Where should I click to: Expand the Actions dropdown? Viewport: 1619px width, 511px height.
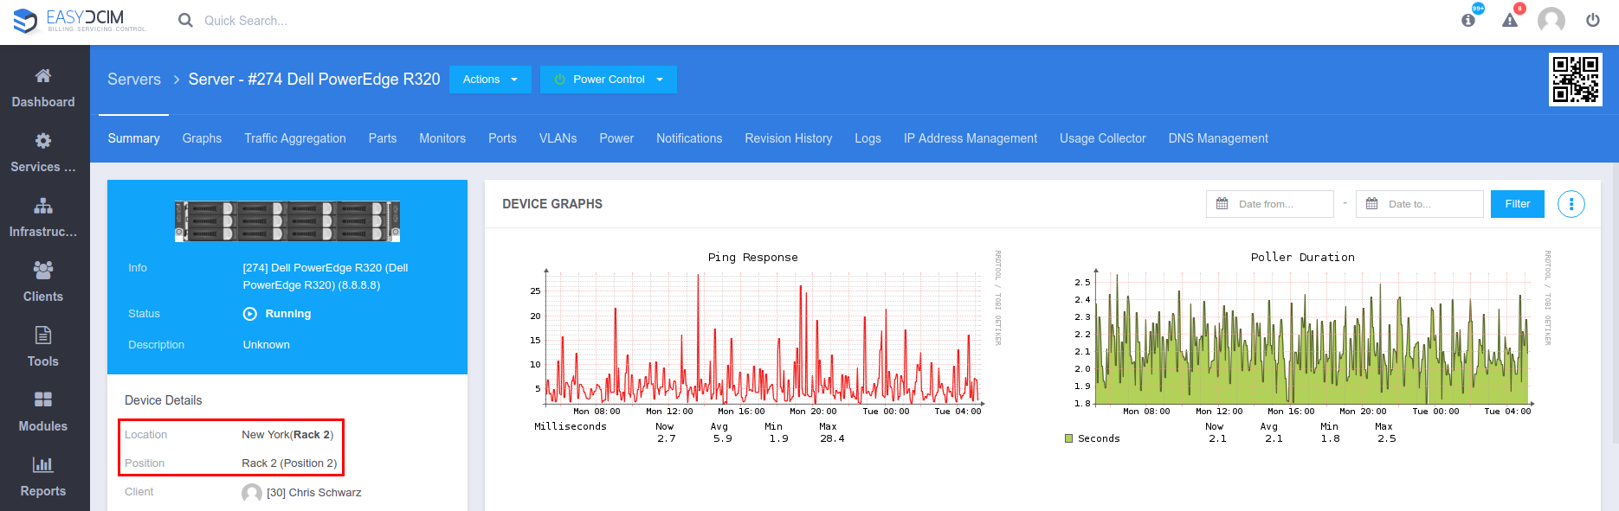(x=490, y=80)
